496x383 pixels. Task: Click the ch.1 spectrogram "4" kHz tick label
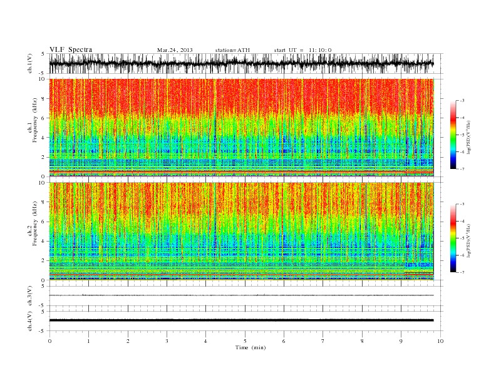pyautogui.click(x=43, y=138)
